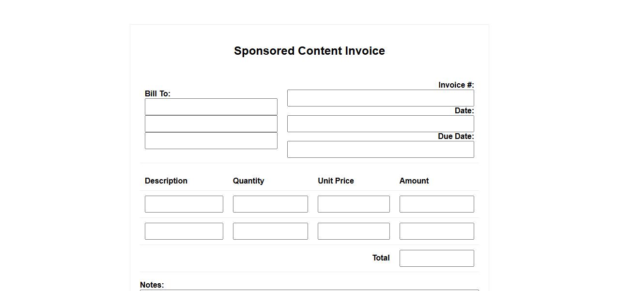Focus the second Bill To line field
Image resolution: width=619 pixels, height=291 pixels.
click(211, 124)
